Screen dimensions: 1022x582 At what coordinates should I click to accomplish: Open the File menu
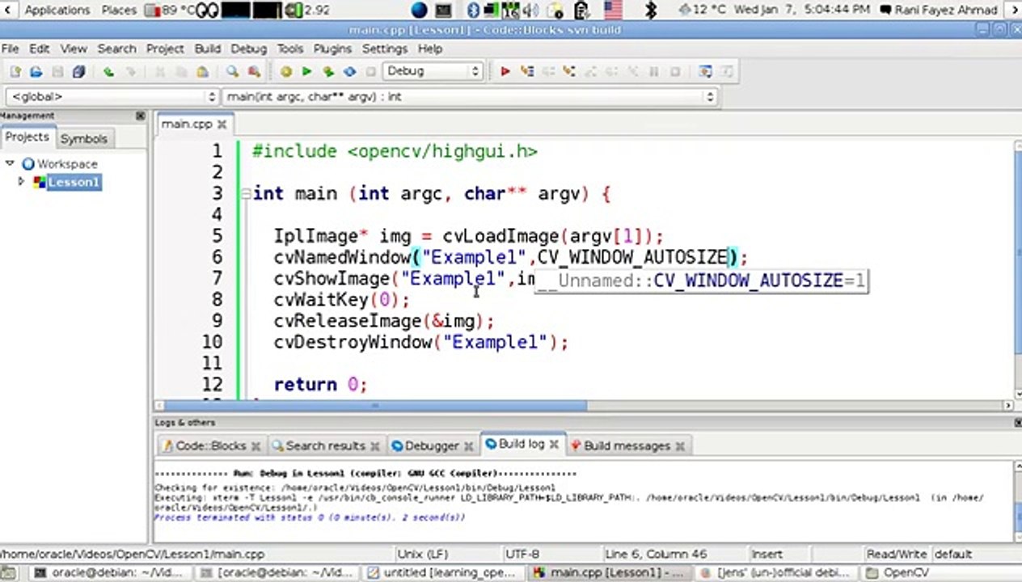pos(11,48)
